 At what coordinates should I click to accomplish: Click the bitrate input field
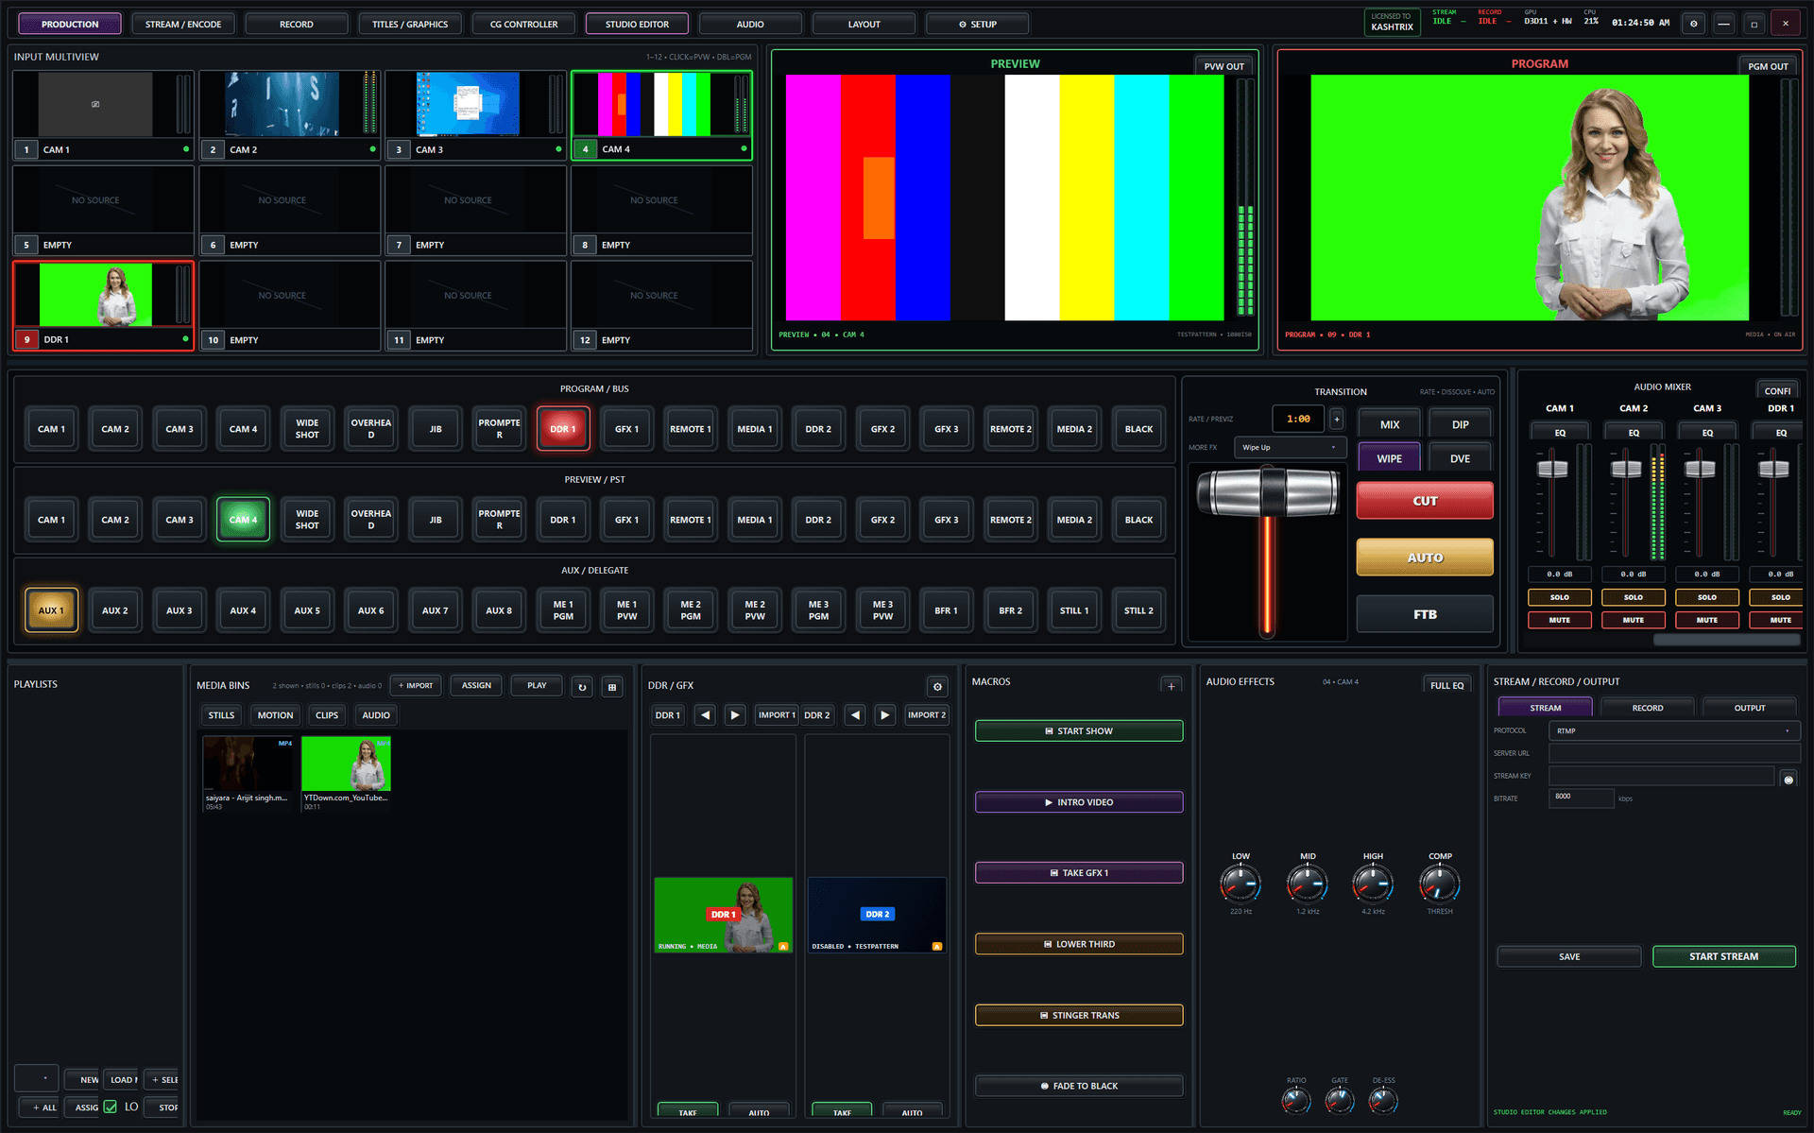pyautogui.click(x=1582, y=798)
